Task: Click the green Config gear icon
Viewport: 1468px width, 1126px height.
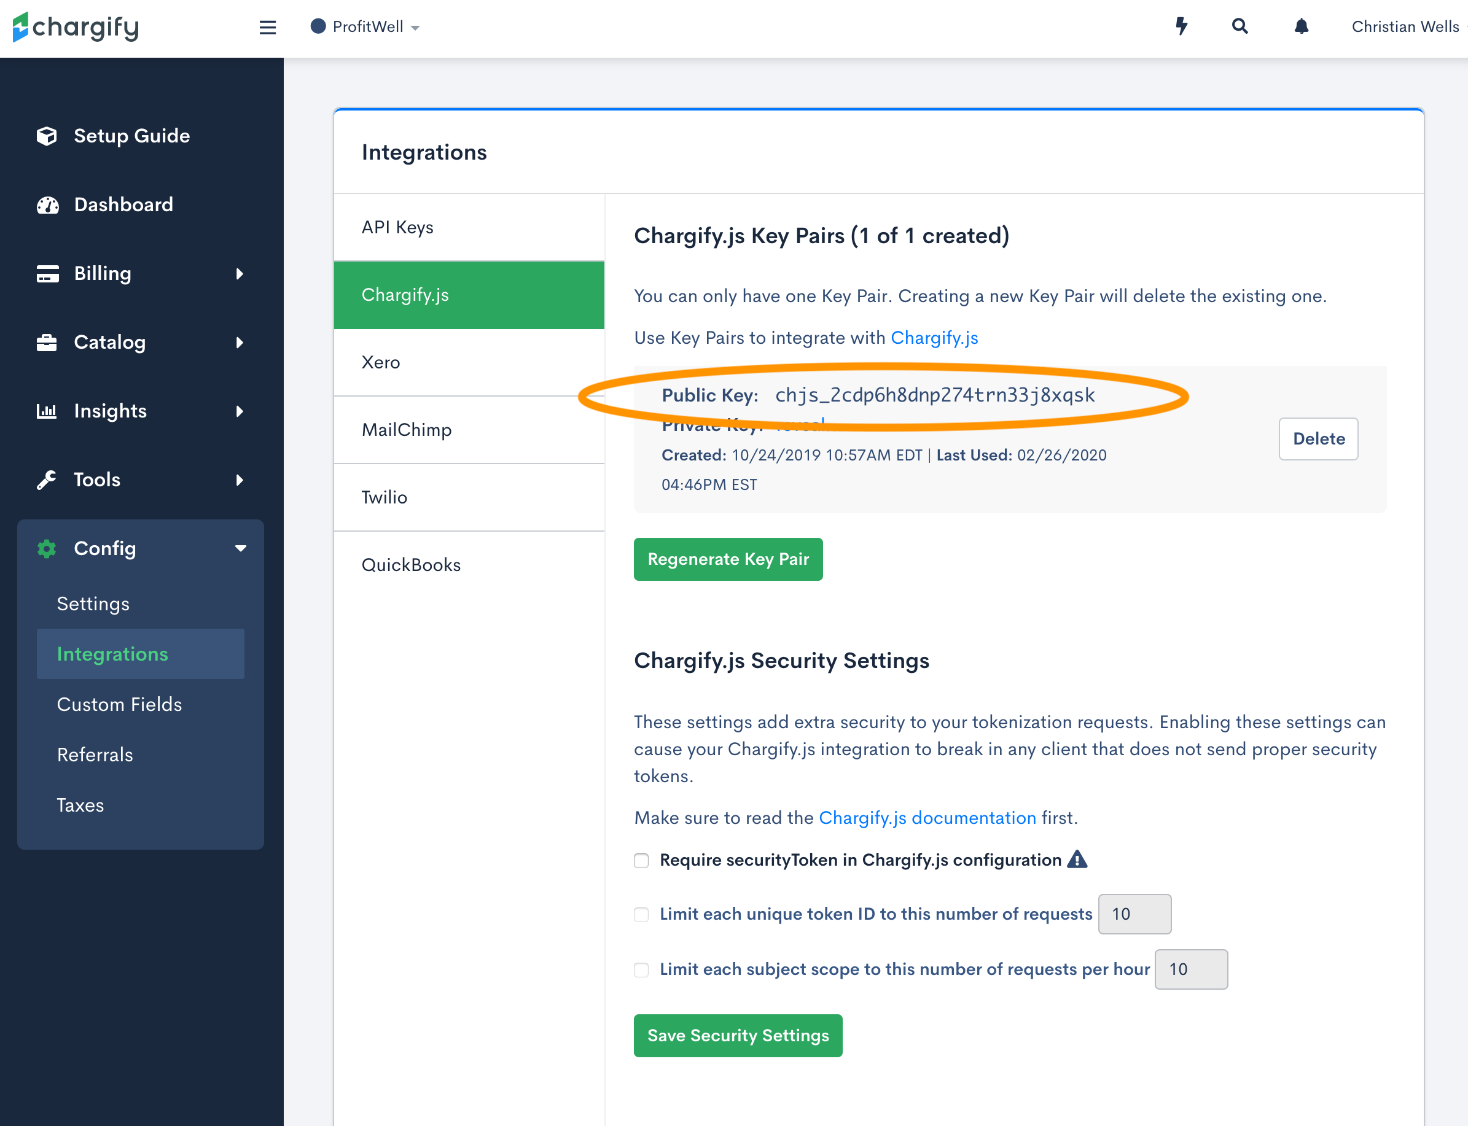Action: pyautogui.click(x=46, y=548)
